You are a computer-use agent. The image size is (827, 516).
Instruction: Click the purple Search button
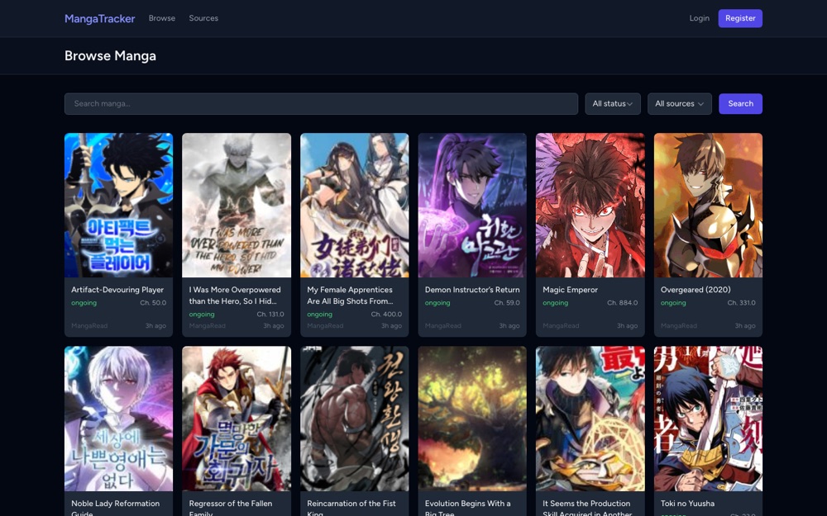(740, 104)
